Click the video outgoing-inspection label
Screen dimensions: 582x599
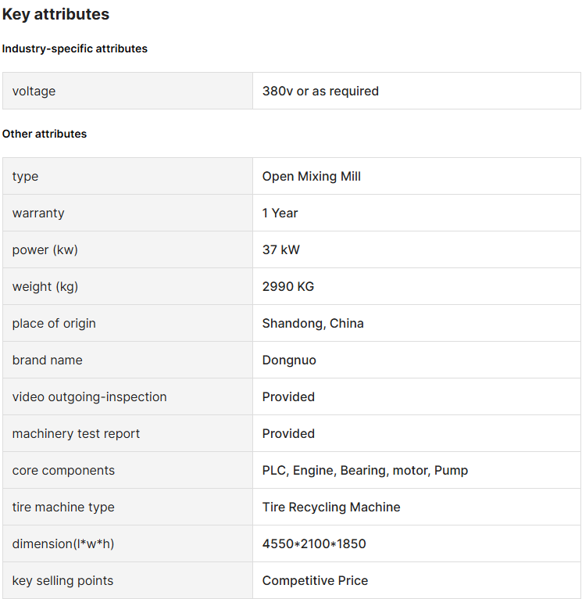coord(89,397)
